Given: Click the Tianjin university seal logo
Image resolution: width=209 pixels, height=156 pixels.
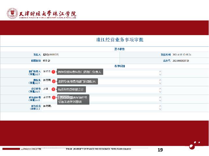Looking at the screenshot, I should click(x=12, y=13).
